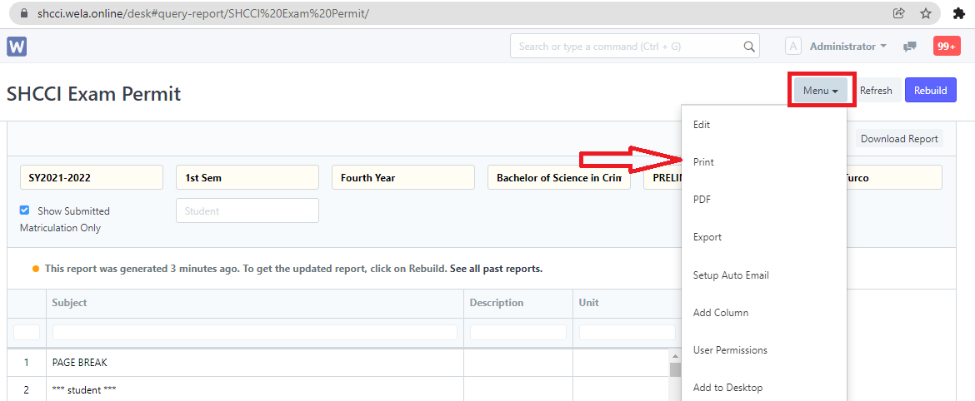Screen dimensions: 975x401
Task: Click the Student filter input field
Action: coord(247,211)
